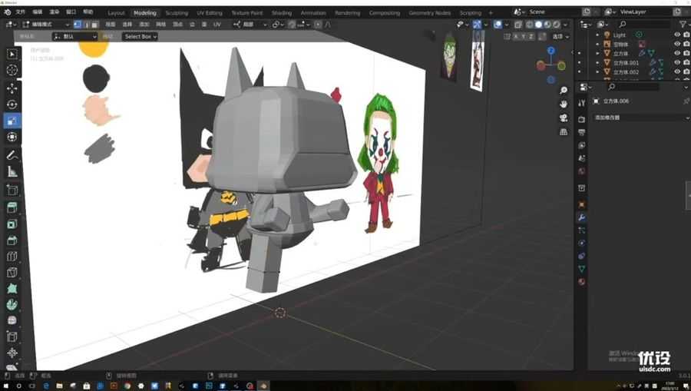The height and width of the screenshot is (391, 691).
Task: Open the overlays options dropdown arrow
Action: tap(506, 25)
